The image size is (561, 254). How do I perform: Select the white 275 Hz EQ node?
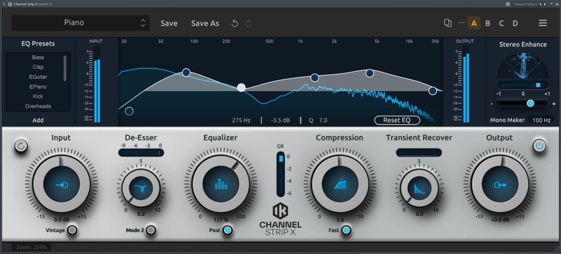coord(241,87)
